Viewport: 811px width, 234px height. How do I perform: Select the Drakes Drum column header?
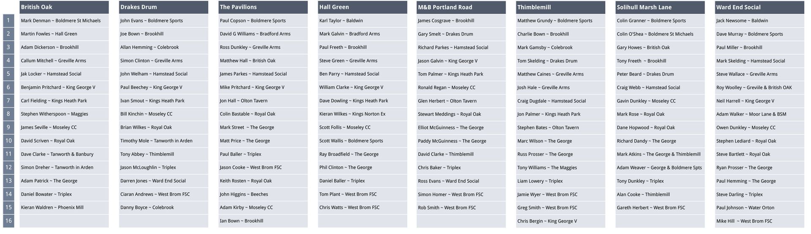click(x=163, y=7)
